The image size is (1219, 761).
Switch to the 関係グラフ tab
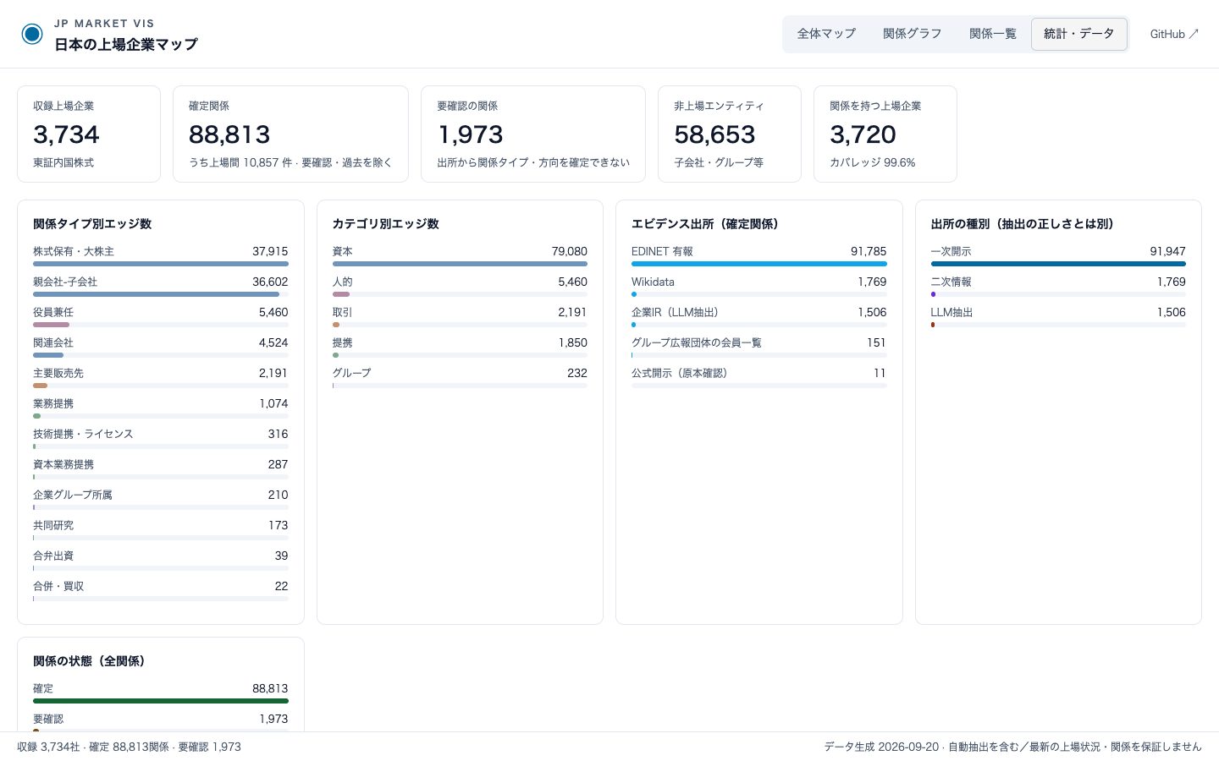click(913, 34)
